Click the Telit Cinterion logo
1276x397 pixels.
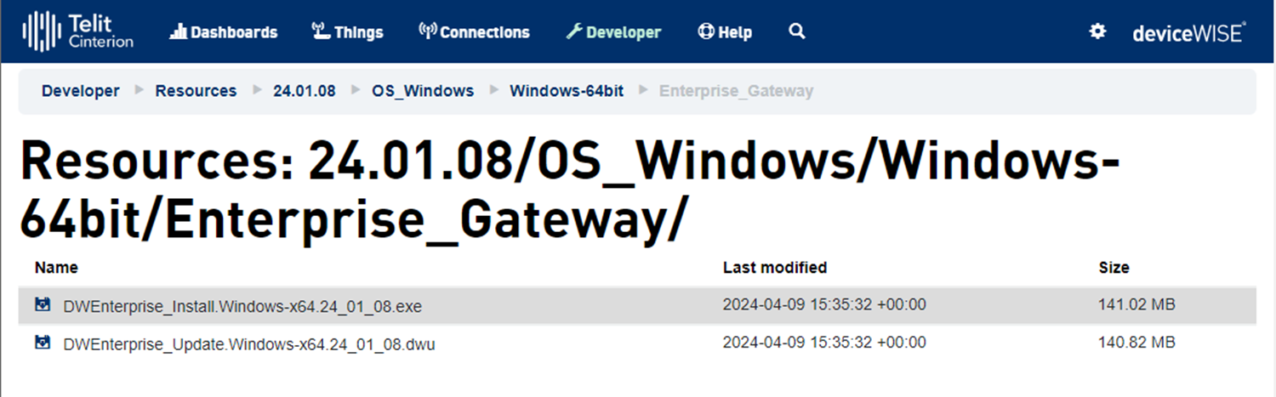[78, 31]
